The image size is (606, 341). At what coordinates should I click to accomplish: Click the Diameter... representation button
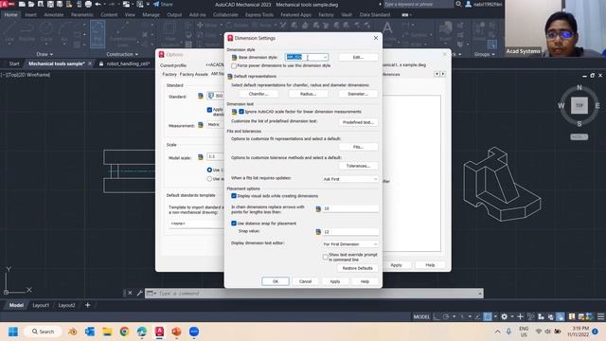358,94
